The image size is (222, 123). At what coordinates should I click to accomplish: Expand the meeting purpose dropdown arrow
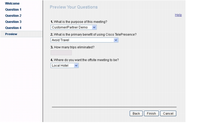(94, 27)
